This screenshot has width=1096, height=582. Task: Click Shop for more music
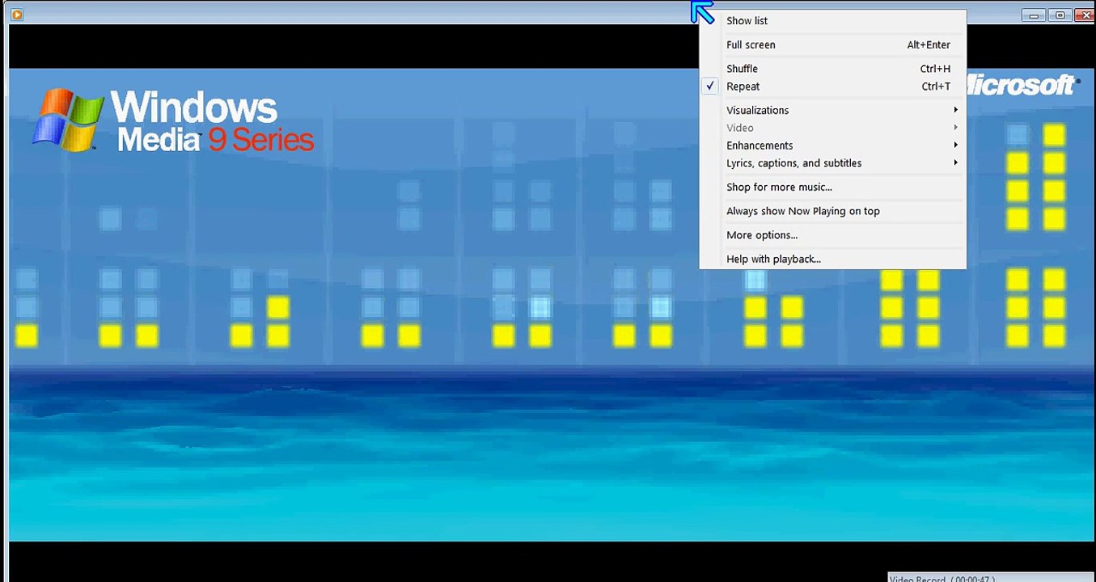pos(833,188)
